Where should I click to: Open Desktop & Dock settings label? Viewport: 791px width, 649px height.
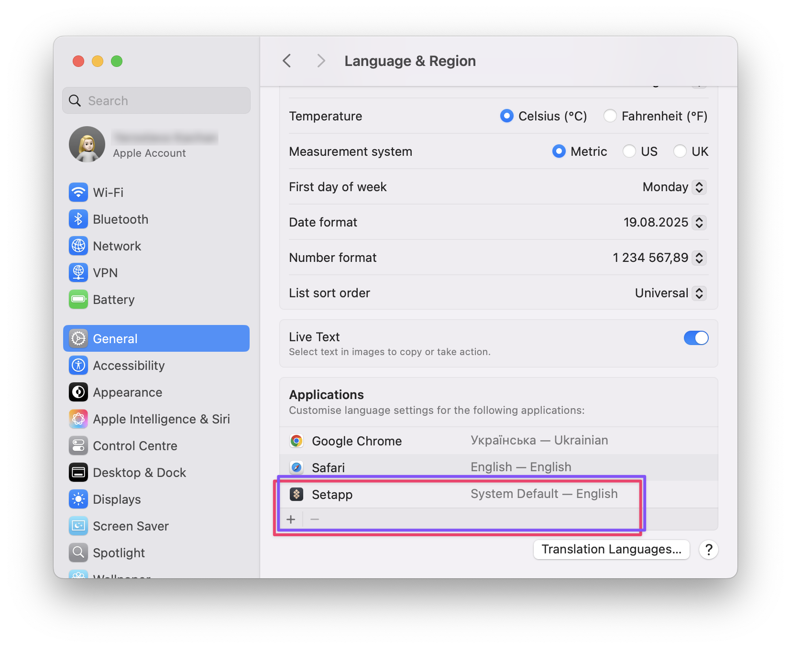[139, 473]
